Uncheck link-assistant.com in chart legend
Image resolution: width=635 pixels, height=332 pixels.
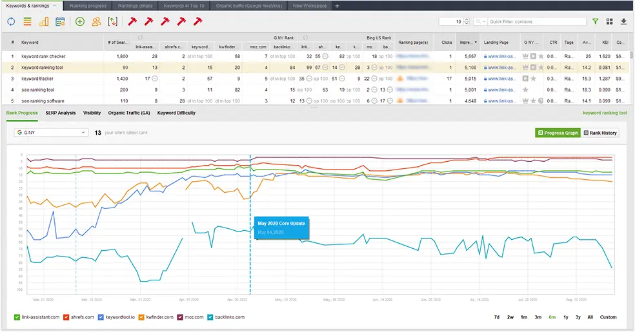pos(17,317)
